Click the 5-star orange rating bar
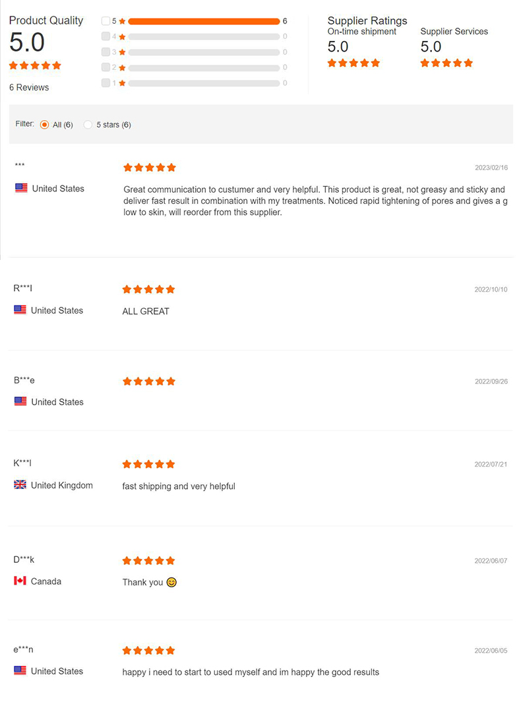The height and width of the screenshot is (714, 521). (x=204, y=21)
